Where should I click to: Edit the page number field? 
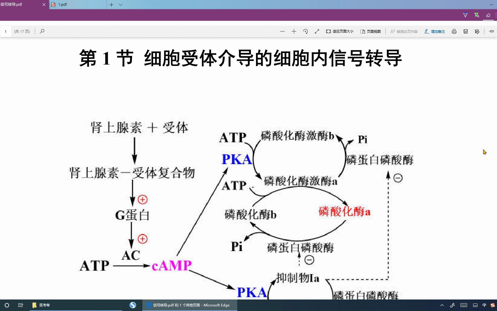(x=6, y=31)
